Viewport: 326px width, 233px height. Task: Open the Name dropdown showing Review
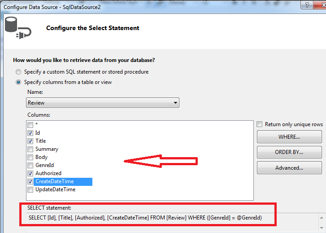pyautogui.click(x=103, y=103)
